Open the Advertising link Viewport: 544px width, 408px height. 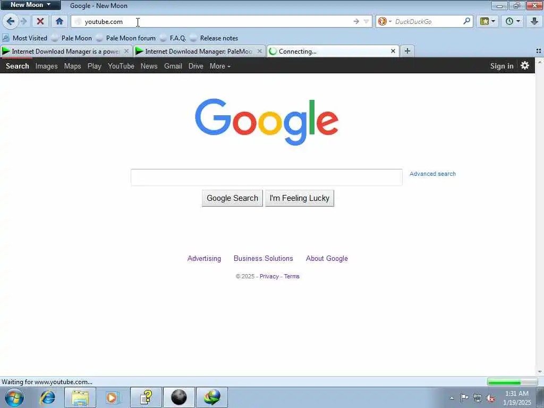(x=204, y=259)
